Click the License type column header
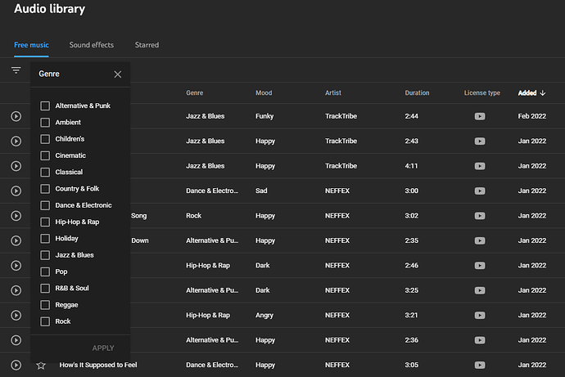Image resolution: width=565 pixels, height=377 pixels. [x=482, y=92]
